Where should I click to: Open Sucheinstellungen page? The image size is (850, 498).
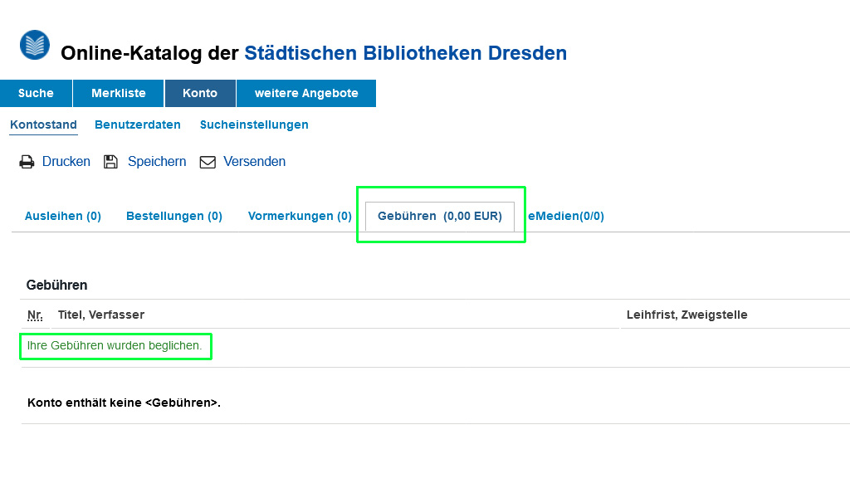pyautogui.click(x=254, y=124)
